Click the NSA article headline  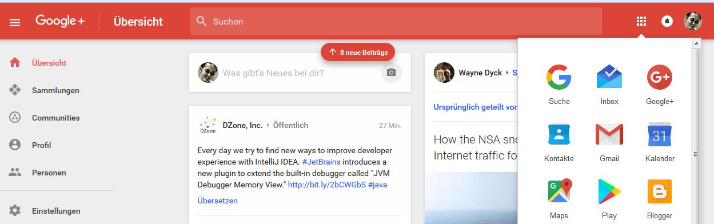[x=476, y=147]
